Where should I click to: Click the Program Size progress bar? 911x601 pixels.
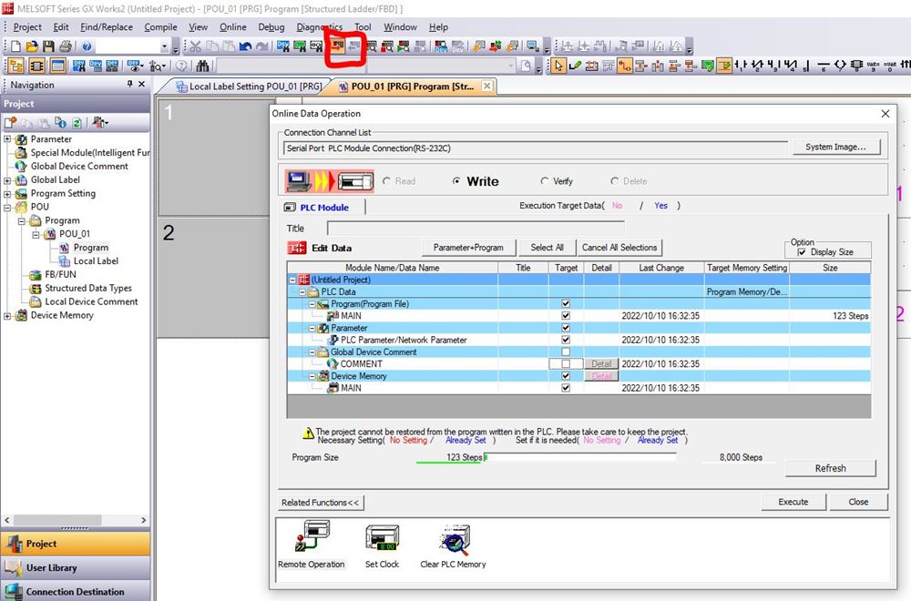[579, 457]
